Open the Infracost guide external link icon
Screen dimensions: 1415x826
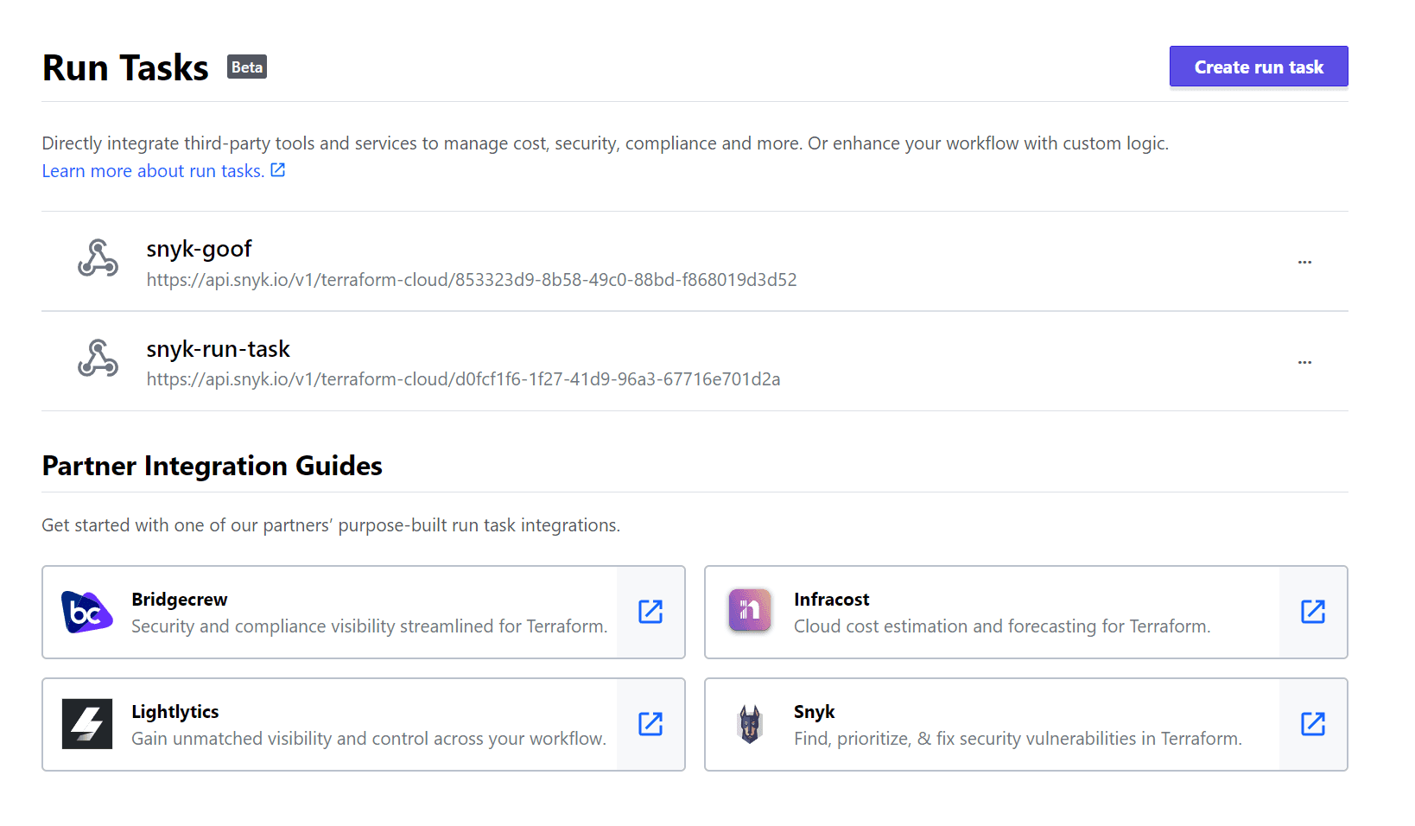pos(1313,612)
